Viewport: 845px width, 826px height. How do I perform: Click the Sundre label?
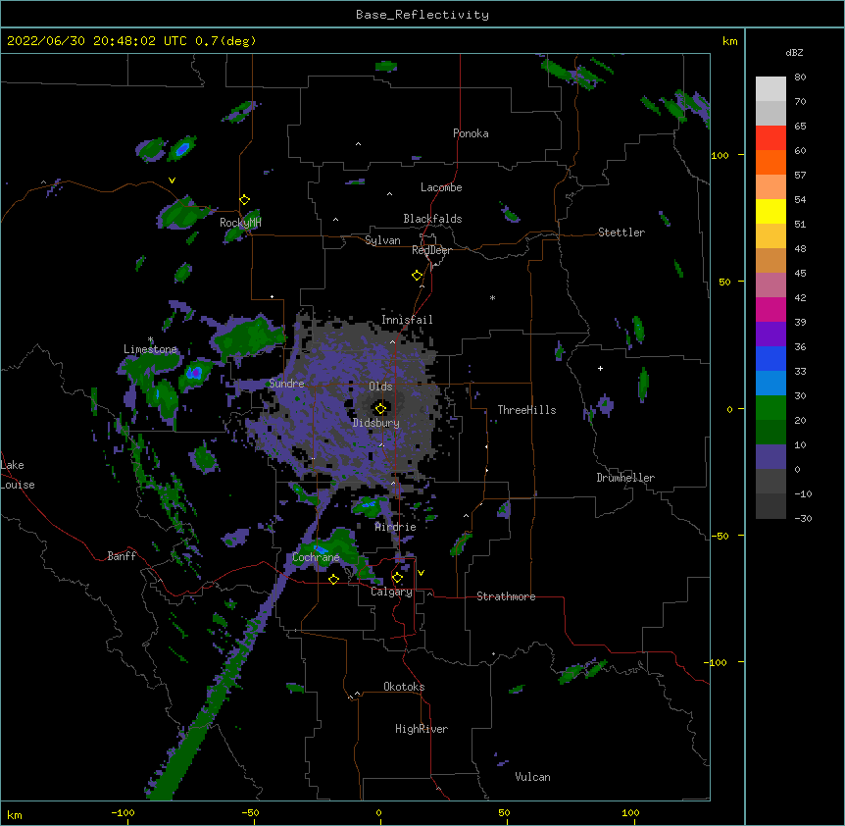pos(286,384)
